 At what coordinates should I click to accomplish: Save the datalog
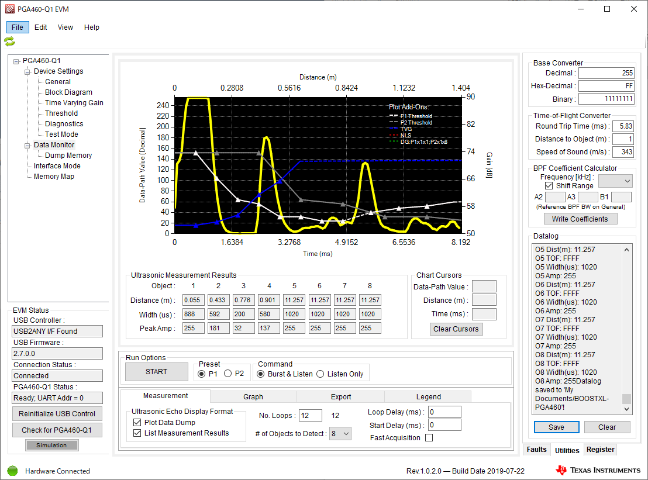[556, 427]
